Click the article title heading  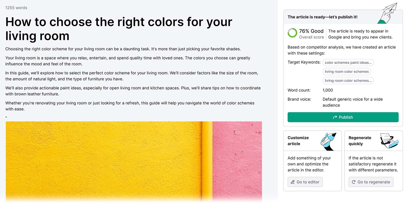click(119, 29)
